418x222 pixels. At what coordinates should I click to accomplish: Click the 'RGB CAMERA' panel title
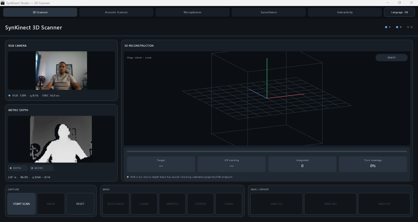click(17, 46)
